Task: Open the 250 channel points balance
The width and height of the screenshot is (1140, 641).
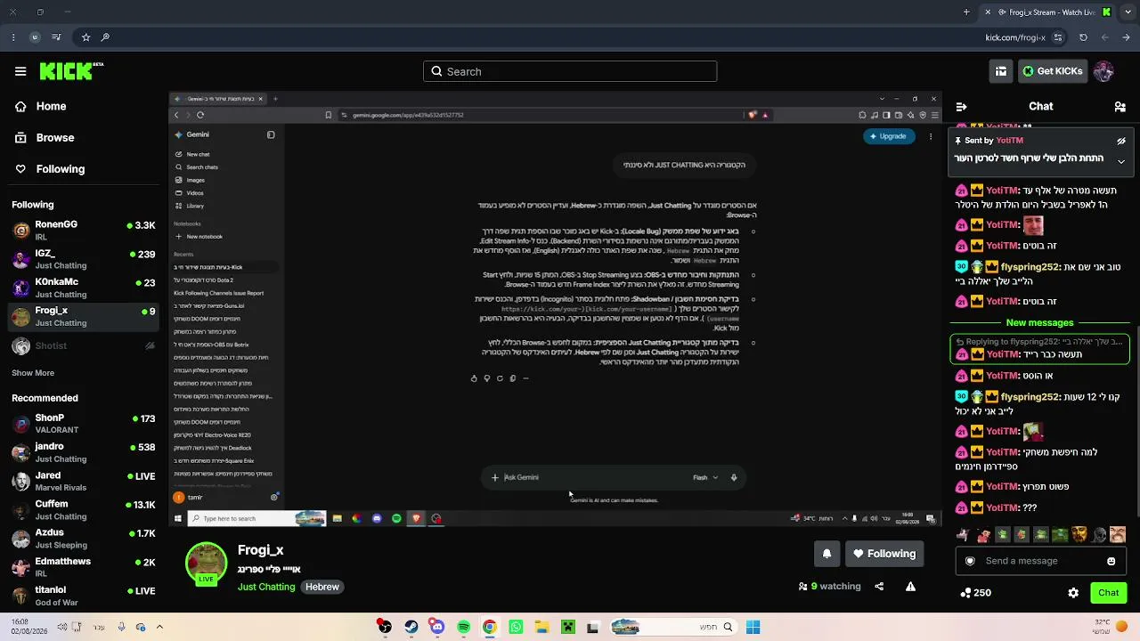Action: tap(975, 593)
